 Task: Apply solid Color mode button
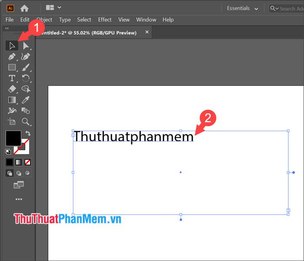9,162
